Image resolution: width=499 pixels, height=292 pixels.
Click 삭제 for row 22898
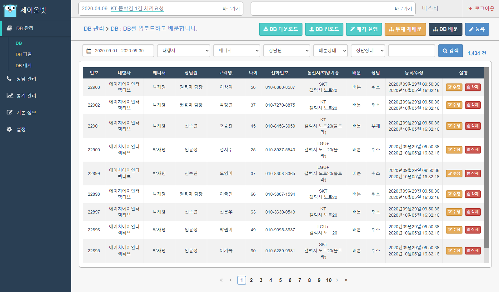tap(473, 194)
